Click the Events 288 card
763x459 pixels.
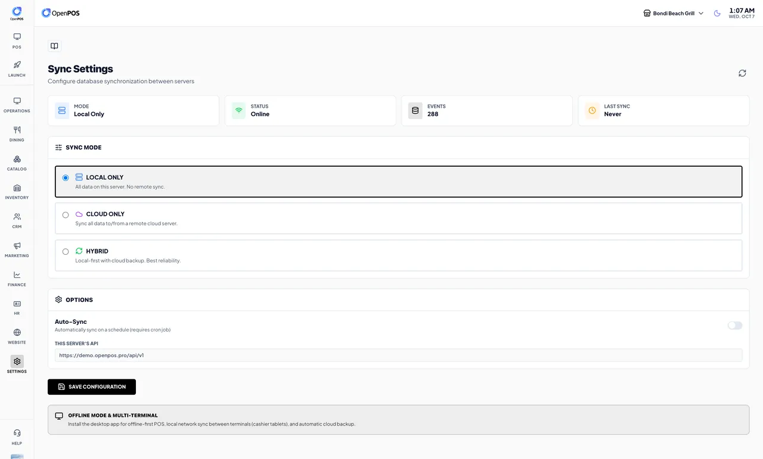tap(487, 111)
